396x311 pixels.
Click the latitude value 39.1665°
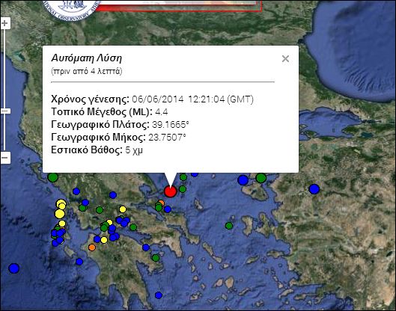171,125
